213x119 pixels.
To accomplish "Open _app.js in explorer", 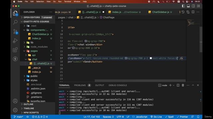I will (x=38, y=67).
